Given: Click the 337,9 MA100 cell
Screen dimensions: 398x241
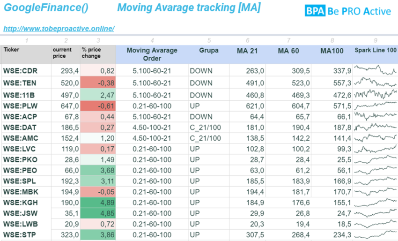Looking at the screenshot, I should pos(332,70).
